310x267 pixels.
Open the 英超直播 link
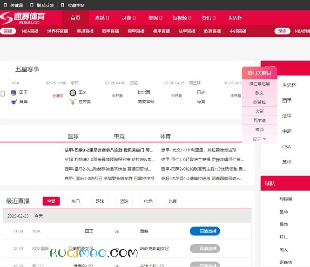pos(85,31)
